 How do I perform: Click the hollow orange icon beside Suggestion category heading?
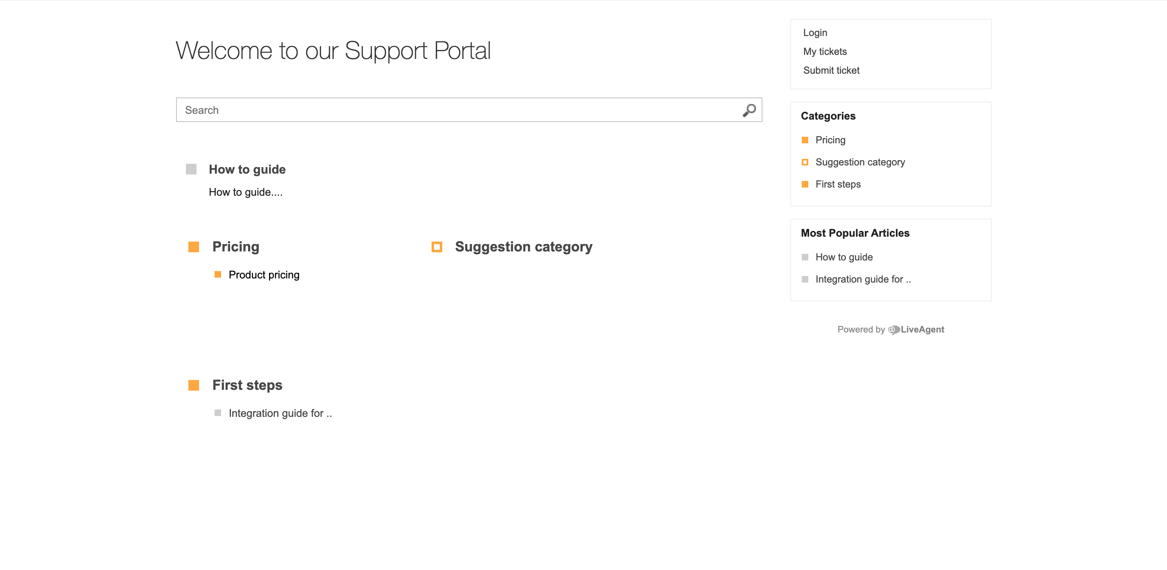coord(438,247)
